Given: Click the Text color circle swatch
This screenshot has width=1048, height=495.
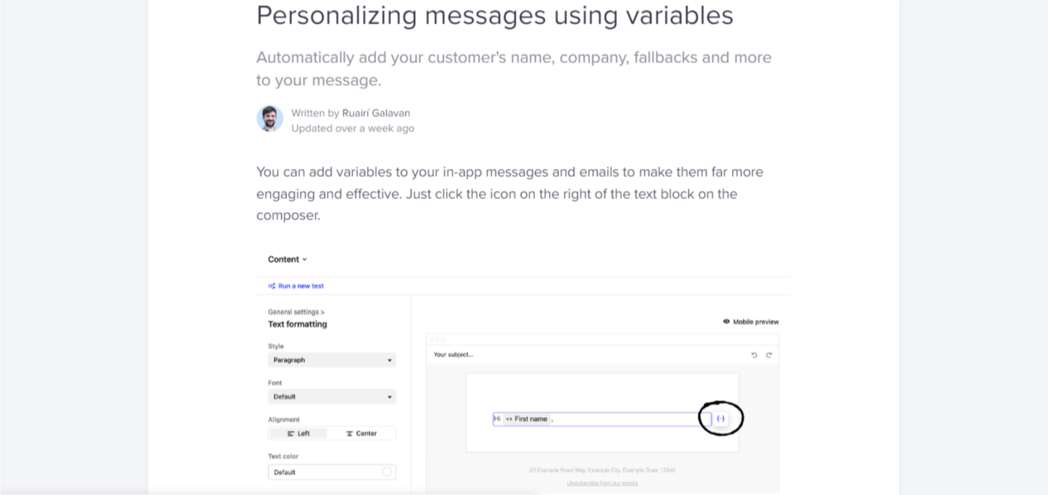Looking at the screenshot, I should pos(387,472).
